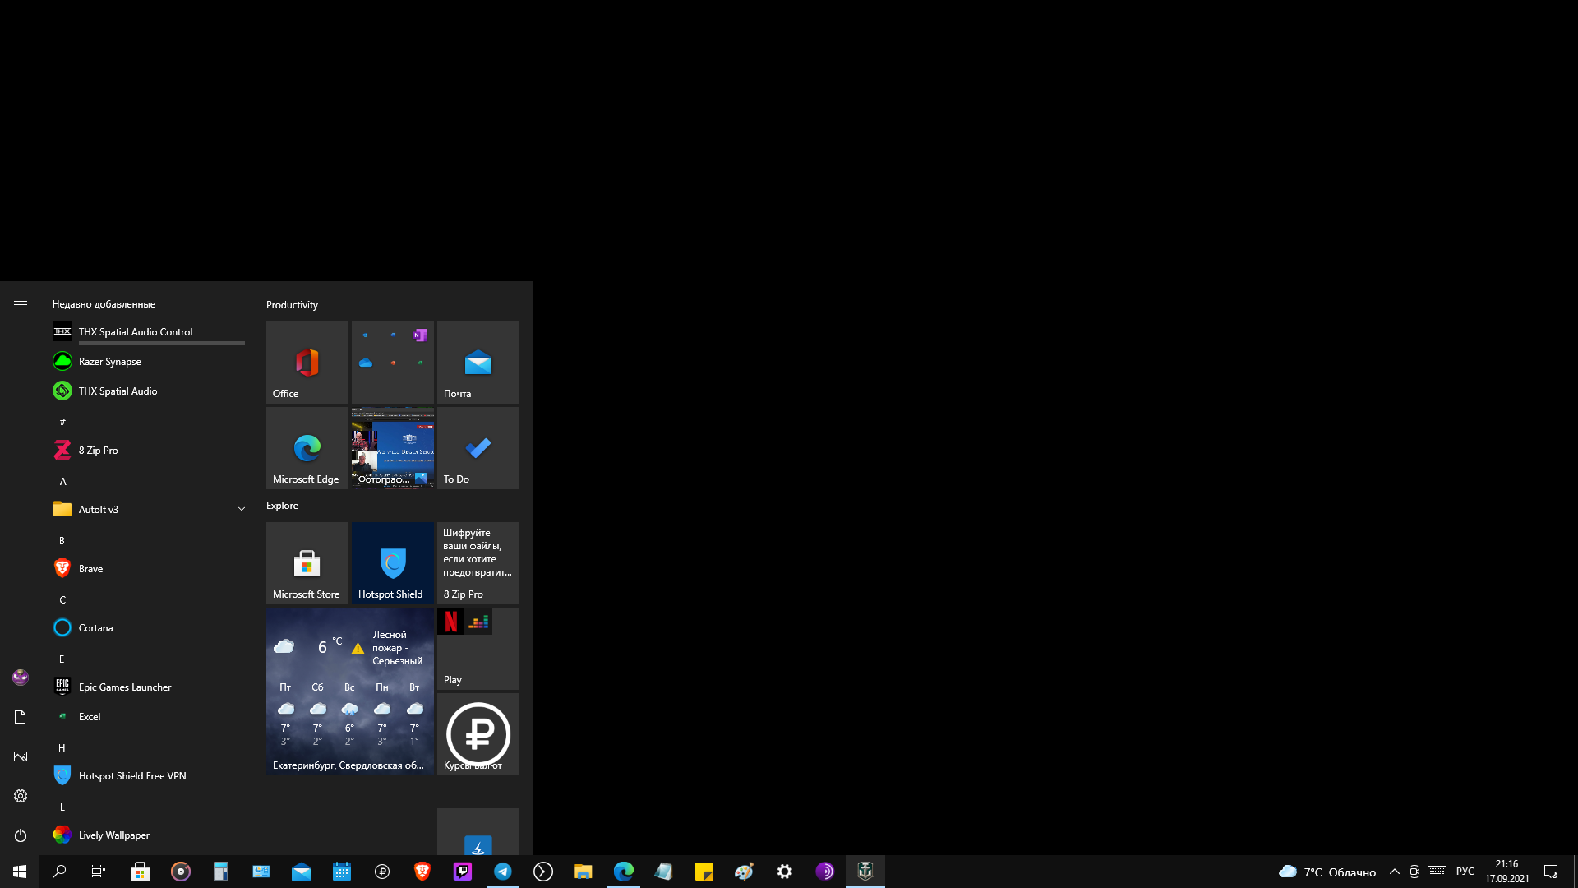Viewport: 1578px width, 888px height.
Task: Open the To Do tile
Action: 478,447
